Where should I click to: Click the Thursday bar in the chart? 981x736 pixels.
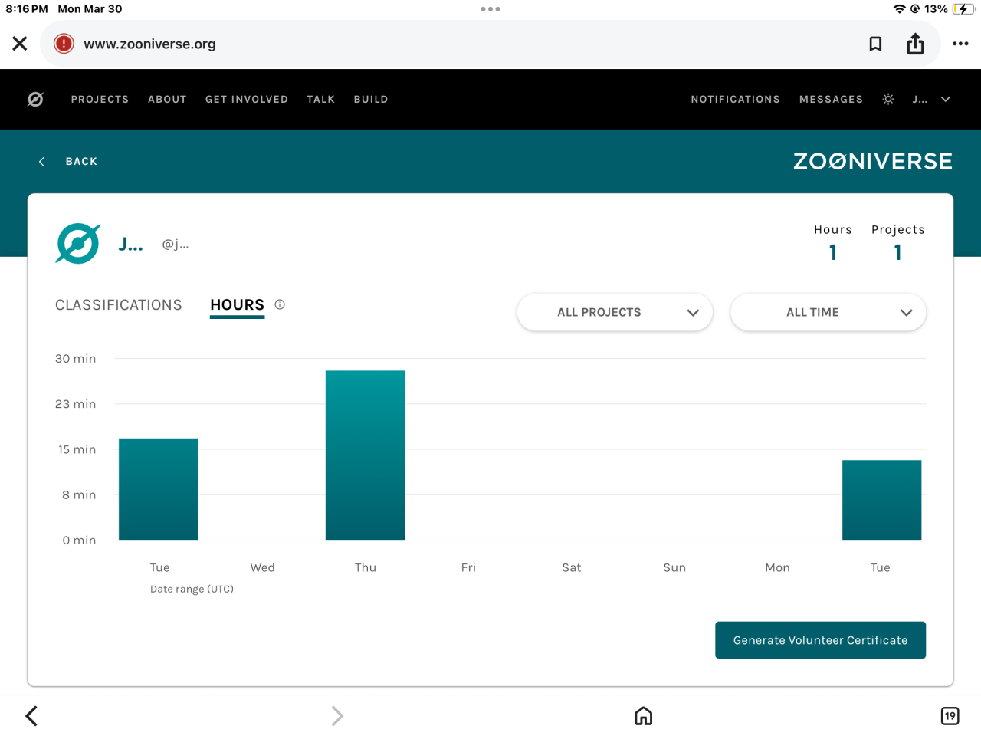[365, 455]
